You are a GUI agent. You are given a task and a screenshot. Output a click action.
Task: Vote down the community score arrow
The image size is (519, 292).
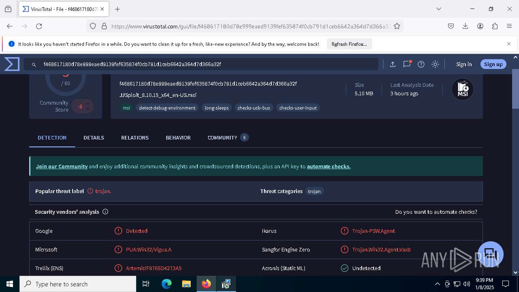tap(88, 109)
